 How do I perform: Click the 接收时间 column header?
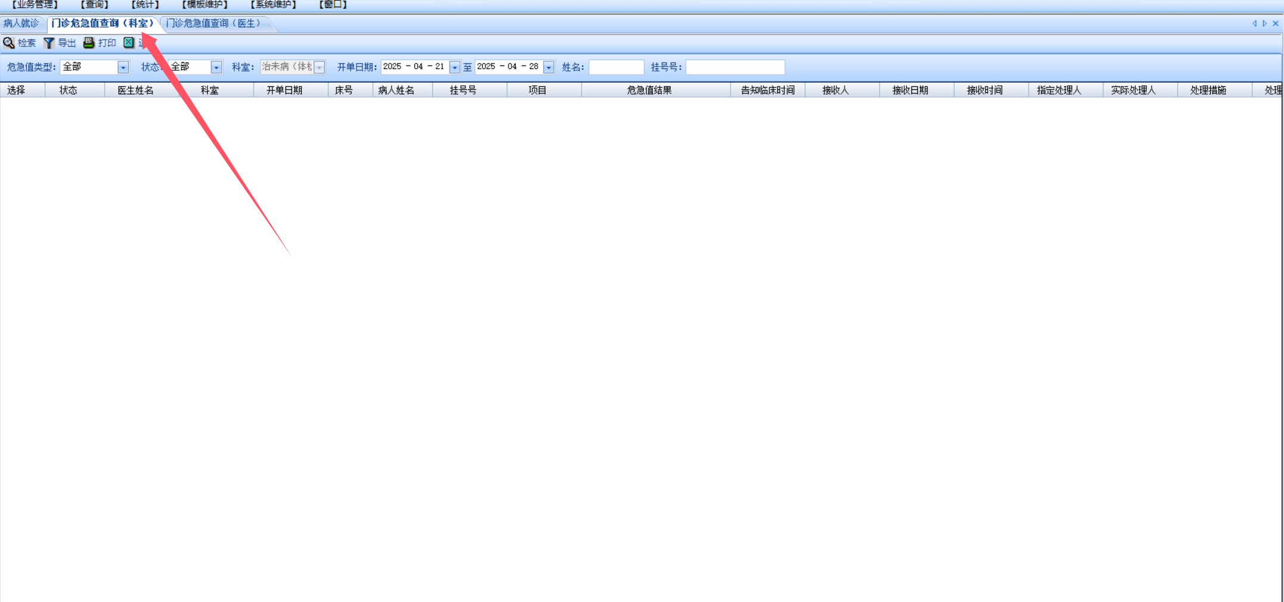click(x=991, y=90)
